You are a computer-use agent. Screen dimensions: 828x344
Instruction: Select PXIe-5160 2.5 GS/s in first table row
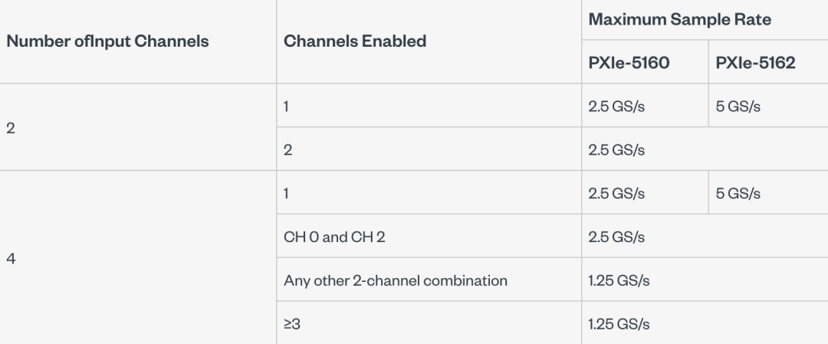(616, 106)
